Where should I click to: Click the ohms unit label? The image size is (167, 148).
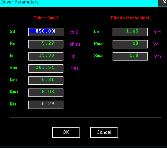(x=75, y=44)
